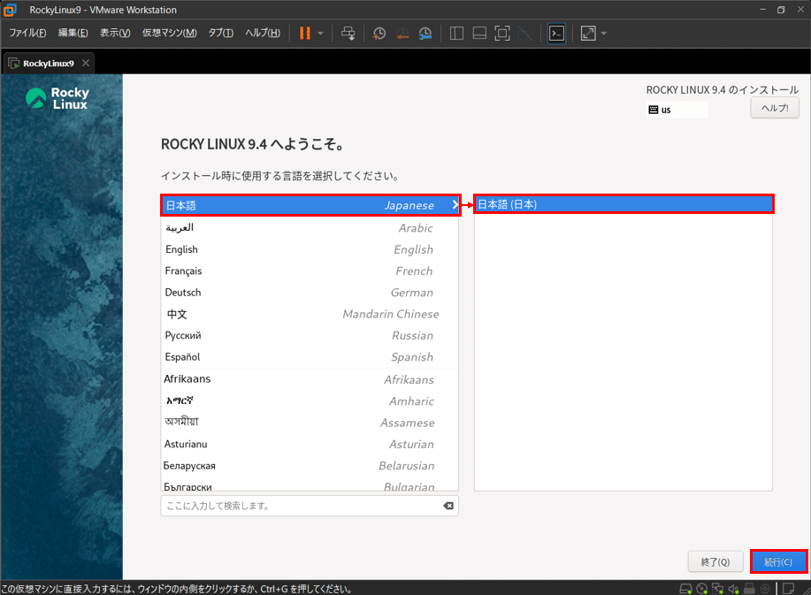Click the pause virtual machine icon

click(x=305, y=34)
